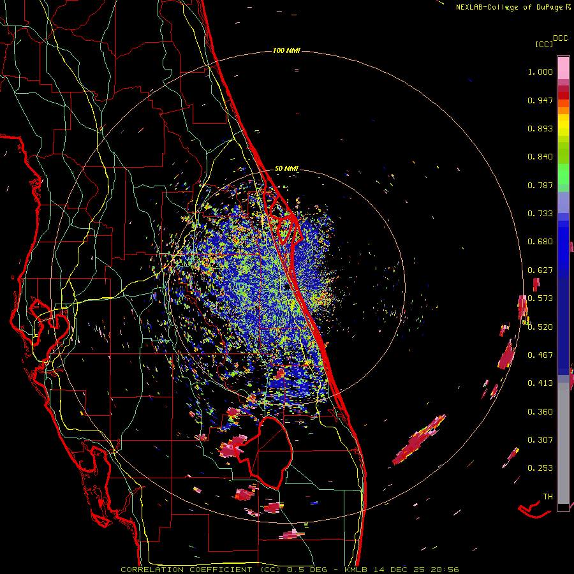Viewport: 574px width, 574px height.
Task: Click the 20:56 timestamp in the caption
Action: pyautogui.click(x=445, y=570)
